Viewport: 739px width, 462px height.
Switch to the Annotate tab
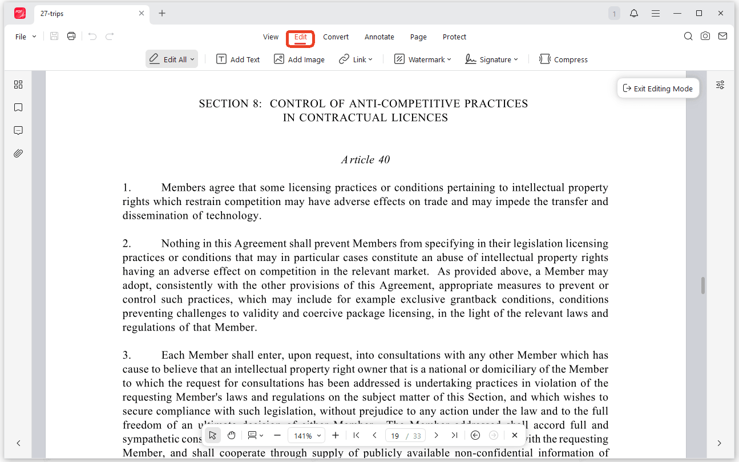(x=379, y=37)
